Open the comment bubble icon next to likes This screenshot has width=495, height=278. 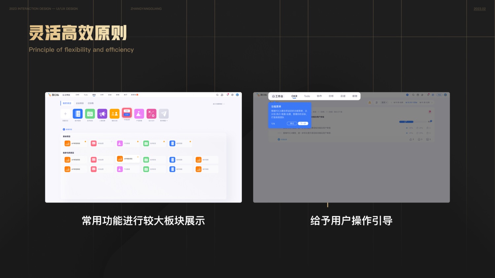[420, 139]
